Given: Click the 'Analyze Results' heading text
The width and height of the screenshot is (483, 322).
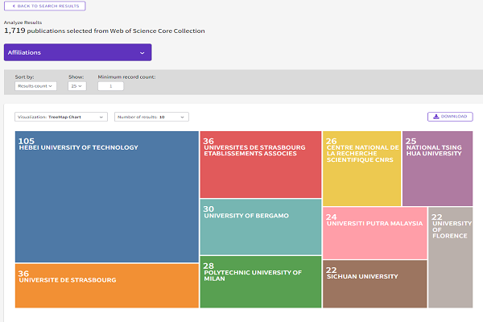Looking at the screenshot, I should pyautogui.click(x=23, y=23).
